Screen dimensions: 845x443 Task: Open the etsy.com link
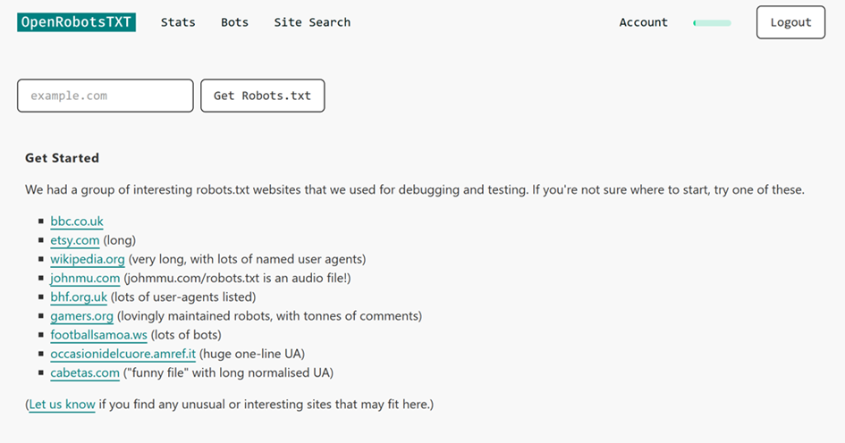[x=75, y=240]
